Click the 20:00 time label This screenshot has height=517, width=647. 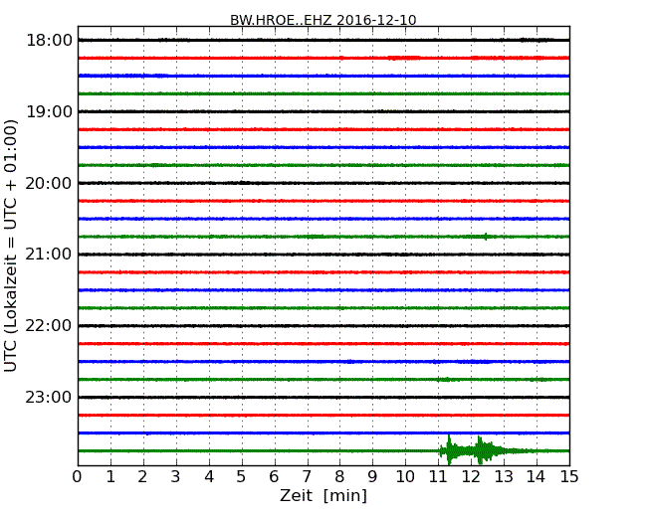point(49,183)
